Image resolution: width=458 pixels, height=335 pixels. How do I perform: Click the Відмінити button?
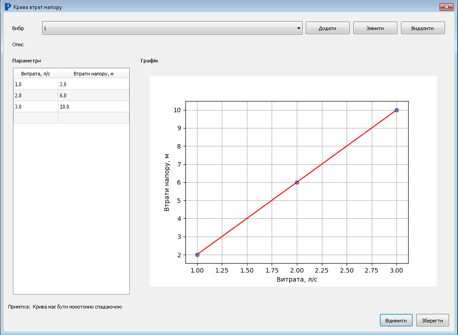[396, 320]
